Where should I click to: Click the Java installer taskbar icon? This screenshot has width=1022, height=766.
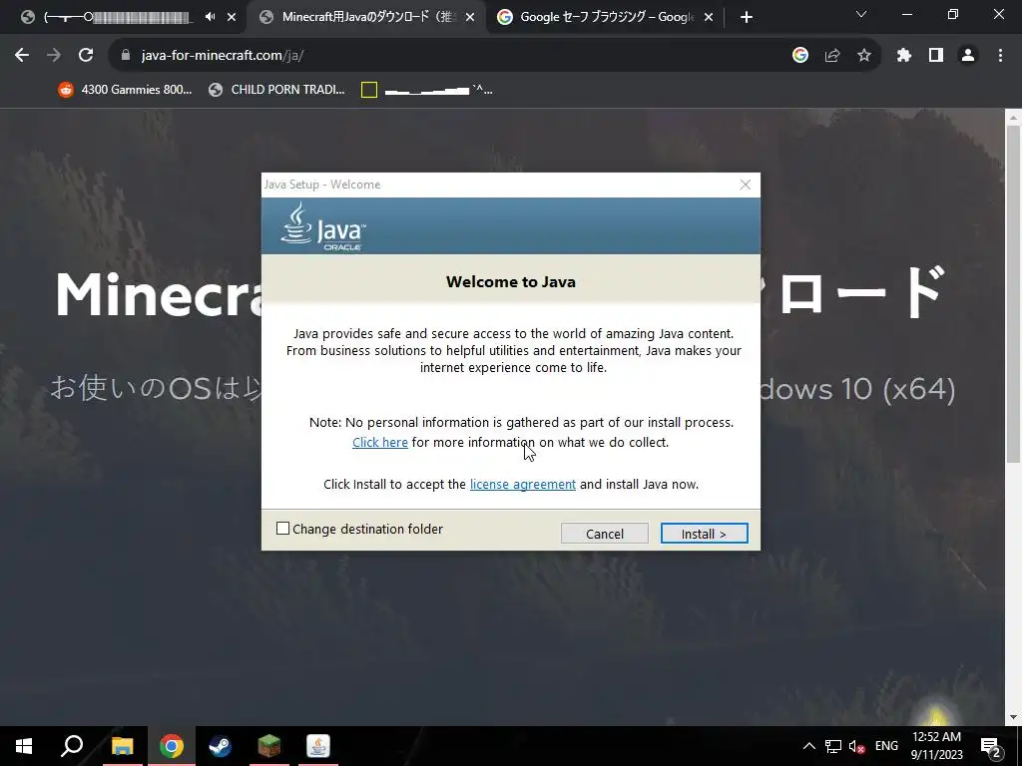pyautogui.click(x=318, y=746)
